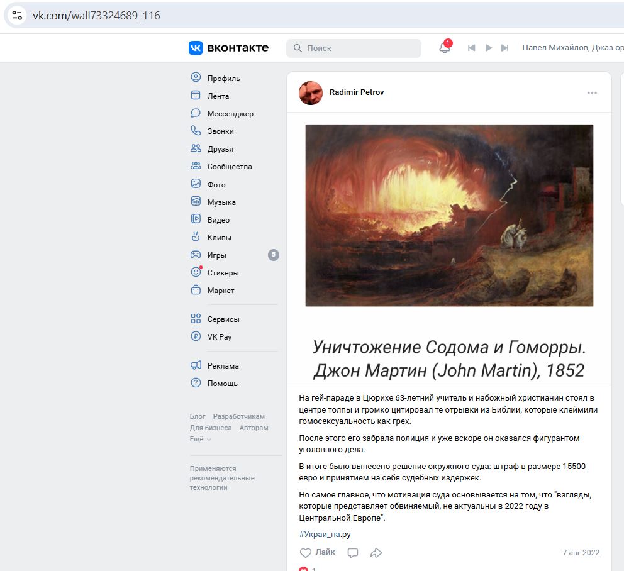Click the Помощь question mark icon
The width and height of the screenshot is (624, 571).
click(x=196, y=383)
